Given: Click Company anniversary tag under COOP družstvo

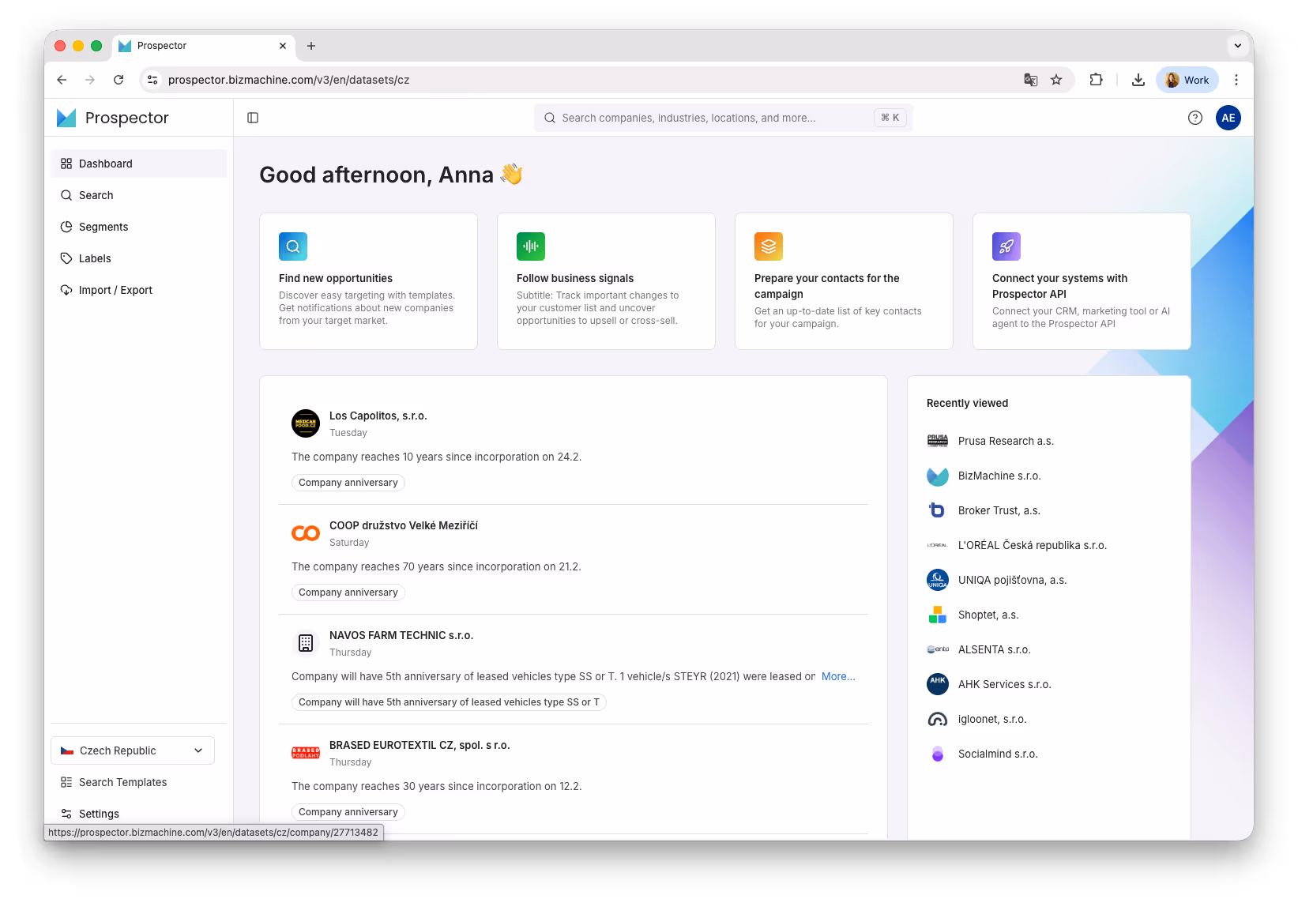Looking at the screenshot, I should pos(348,592).
